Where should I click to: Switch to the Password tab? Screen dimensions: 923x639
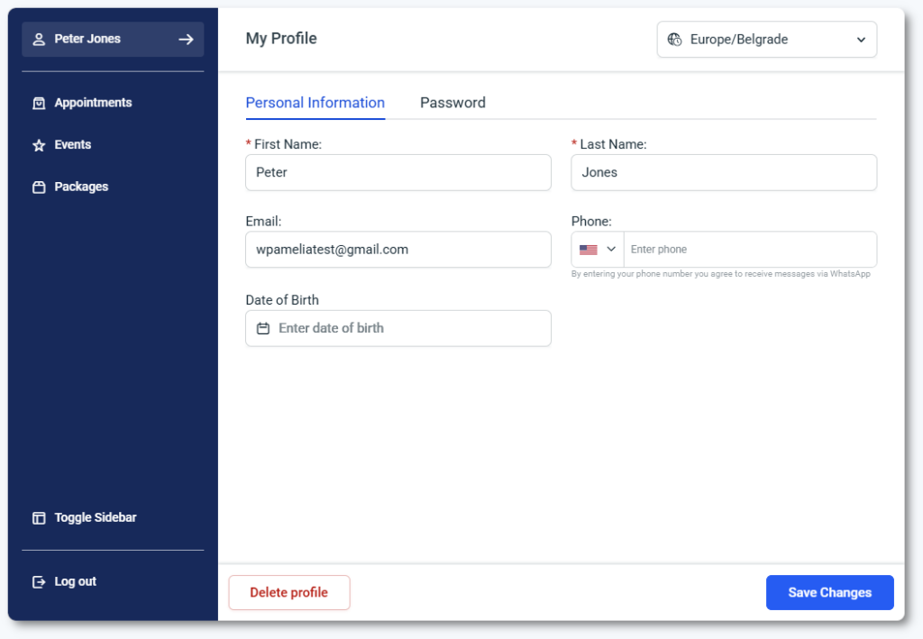pyautogui.click(x=452, y=103)
